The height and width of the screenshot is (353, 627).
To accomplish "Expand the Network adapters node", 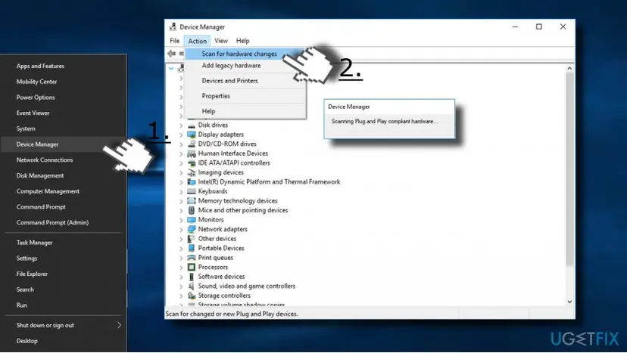I will point(181,230).
